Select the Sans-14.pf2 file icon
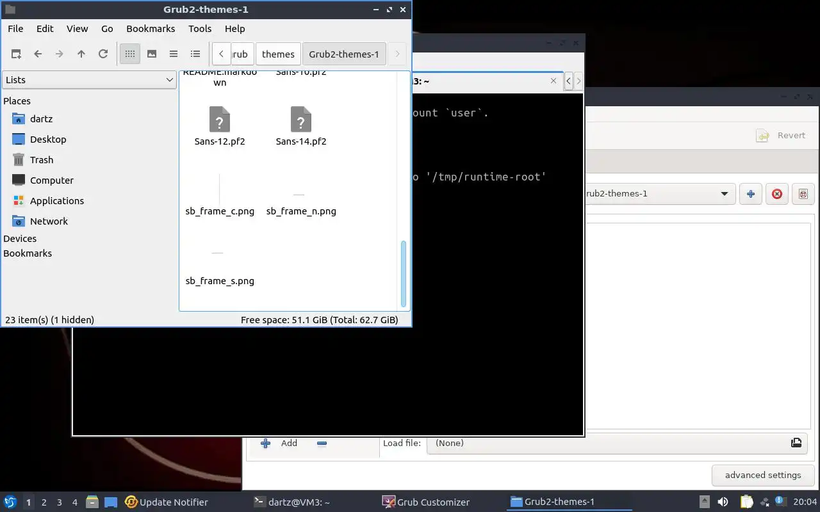The image size is (820, 512). (x=301, y=120)
